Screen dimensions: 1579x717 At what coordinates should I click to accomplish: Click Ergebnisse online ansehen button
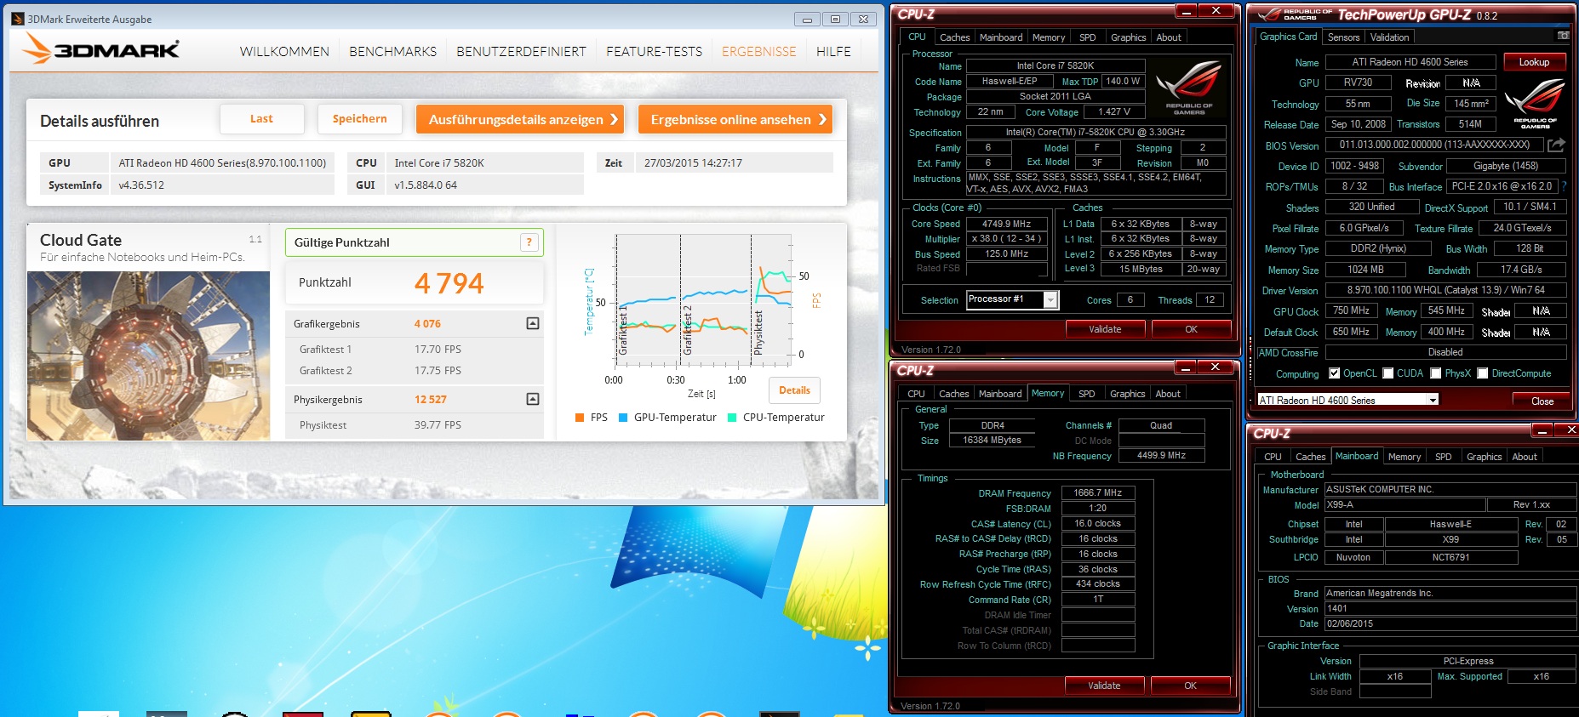735,119
